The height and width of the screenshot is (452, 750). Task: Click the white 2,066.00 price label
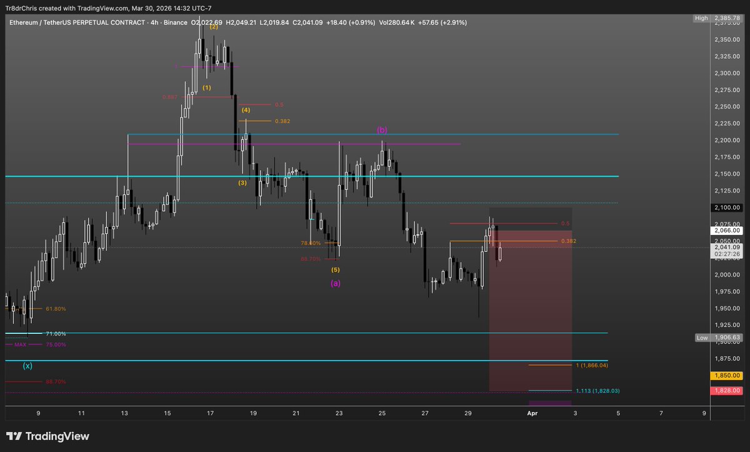(x=726, y=231)
